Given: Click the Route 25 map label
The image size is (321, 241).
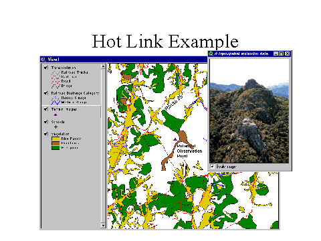Looking at the screenshot, I should (174, 102).
